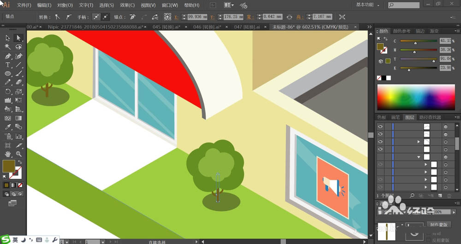The height and width of the screenshot is (244, 461).
Task: Switch to the 路径查找器 panel tab
Action: tap(430, 117)
